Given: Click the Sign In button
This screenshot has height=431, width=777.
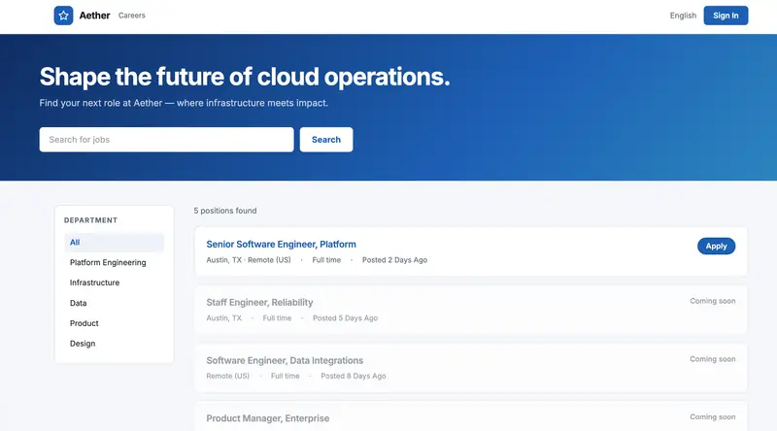Looking at the screenshot, I should click(x=726, y=16).
